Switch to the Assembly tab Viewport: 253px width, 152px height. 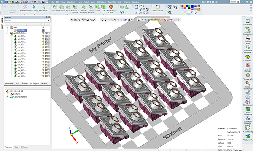pyautogui.click(x=9, y=83)
